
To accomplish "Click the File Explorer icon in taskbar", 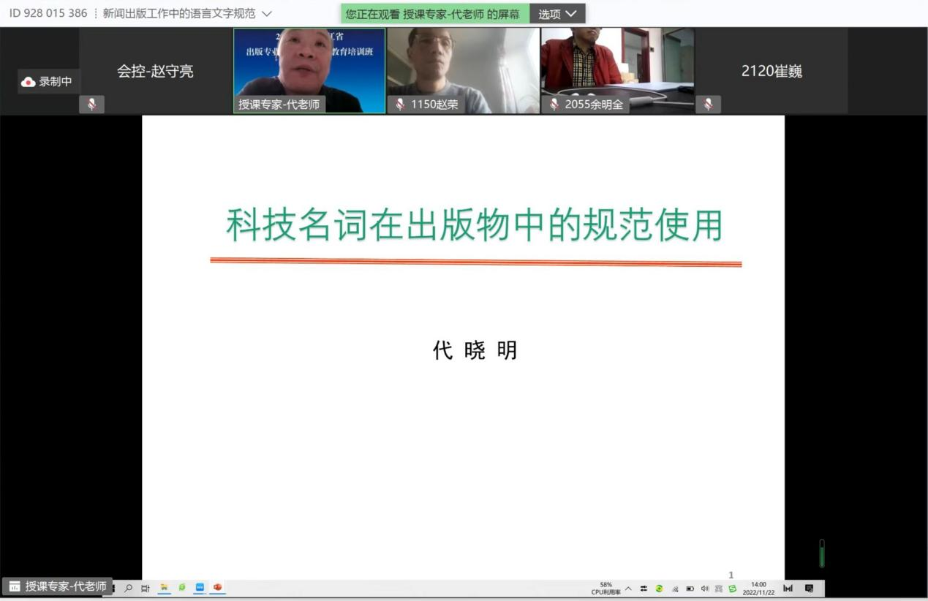I will (x=164, y=588).
